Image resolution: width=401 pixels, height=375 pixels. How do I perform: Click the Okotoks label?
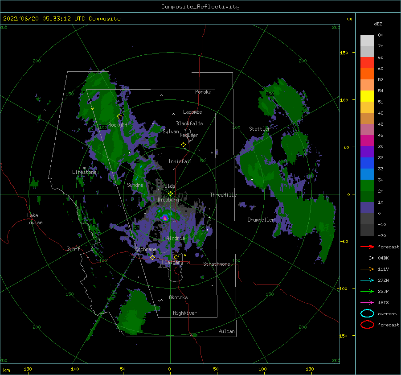[179, 297]
